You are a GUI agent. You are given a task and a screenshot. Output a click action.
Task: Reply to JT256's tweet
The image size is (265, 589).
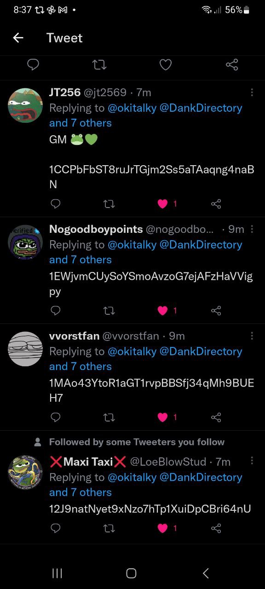(x=55, y=203)
